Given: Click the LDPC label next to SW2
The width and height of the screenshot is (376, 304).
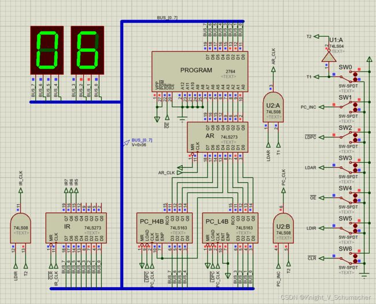Looking at the screenshot, I should 311,137.
